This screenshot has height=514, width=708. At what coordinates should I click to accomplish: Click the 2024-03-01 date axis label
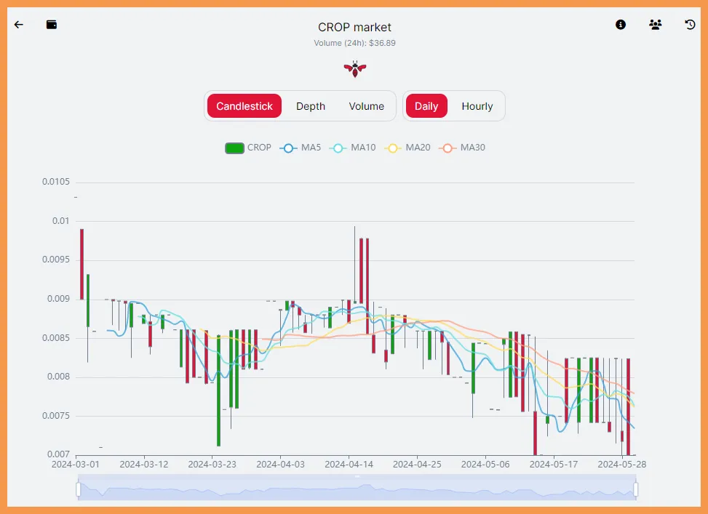tap(76, 465)
